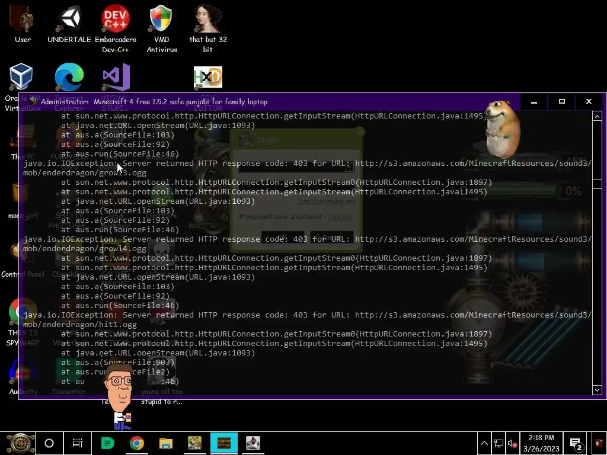This screenshot has width=607, height=455.
Task: Launch the UNDERTALE desktop shortcut
Action: (x=69, y=23)
